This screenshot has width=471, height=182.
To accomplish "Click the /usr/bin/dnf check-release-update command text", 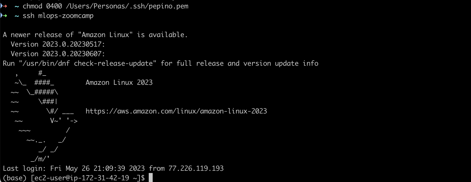I will tap(87, 63).
